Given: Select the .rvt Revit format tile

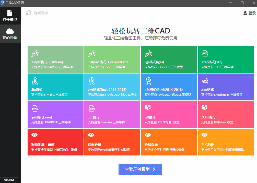Looking at the screenshot, I should point(112,87).
